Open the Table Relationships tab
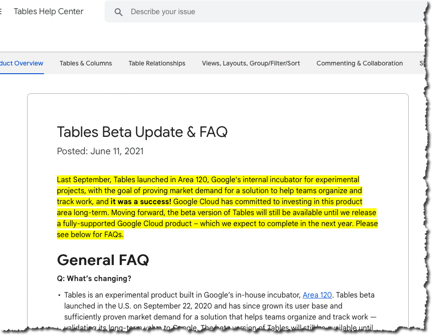Screen dimensions: 433x336 [x=157, y=64]
